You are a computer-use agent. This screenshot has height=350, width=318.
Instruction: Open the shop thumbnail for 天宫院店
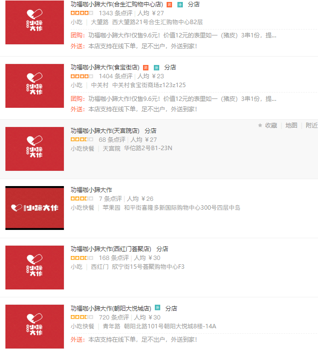click(34, 149)
